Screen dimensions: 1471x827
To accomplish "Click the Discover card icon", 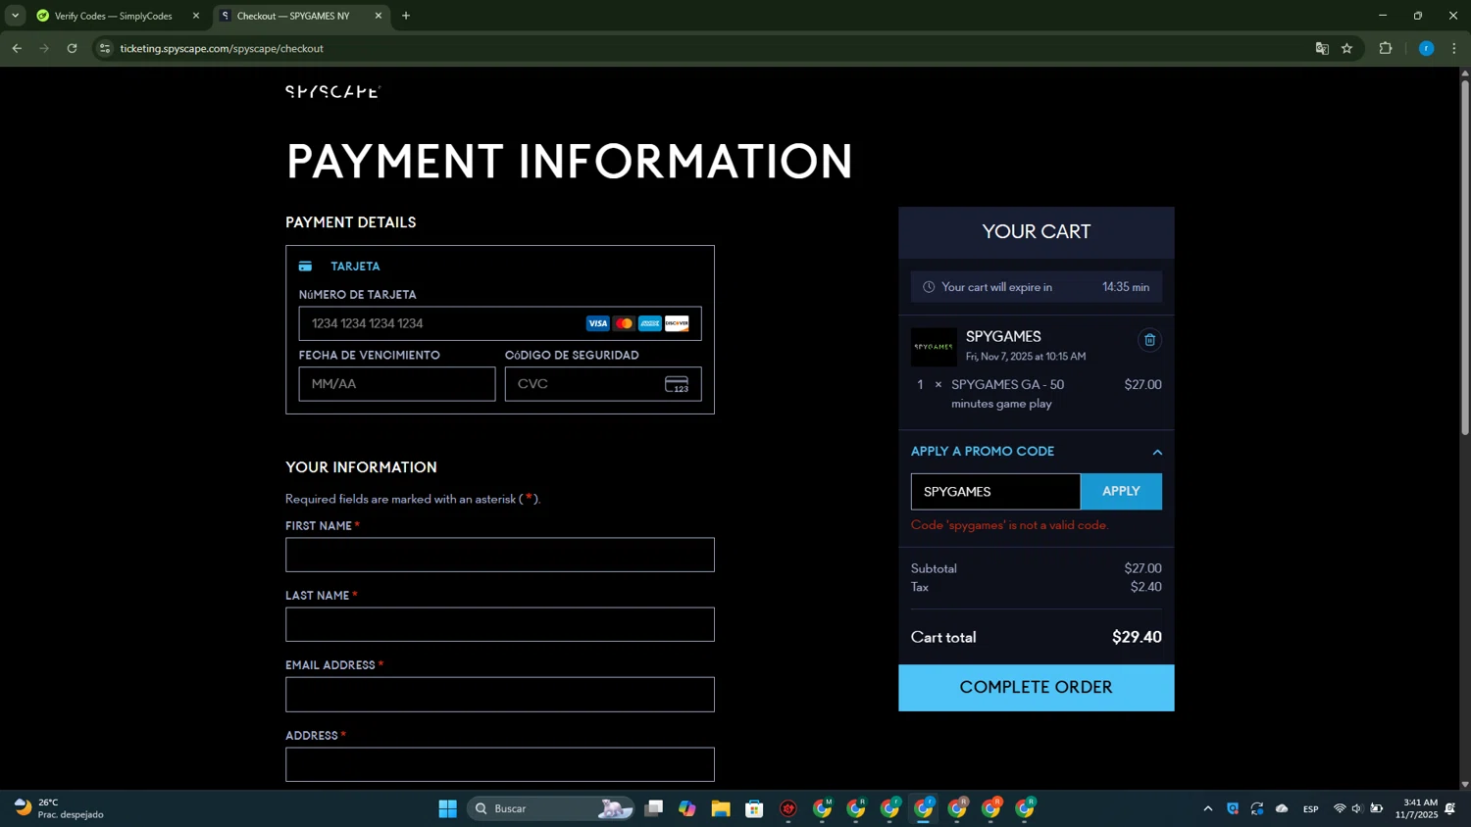I will [x=677, y=323].
